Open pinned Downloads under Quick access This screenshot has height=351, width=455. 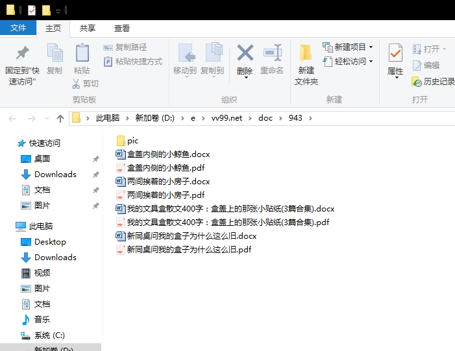(49, 175)
